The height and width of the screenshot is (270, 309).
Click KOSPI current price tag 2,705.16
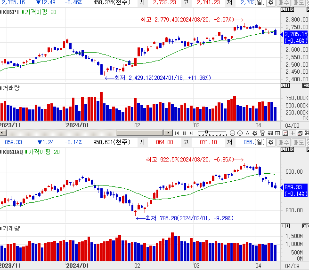click(x=295, y=38)
